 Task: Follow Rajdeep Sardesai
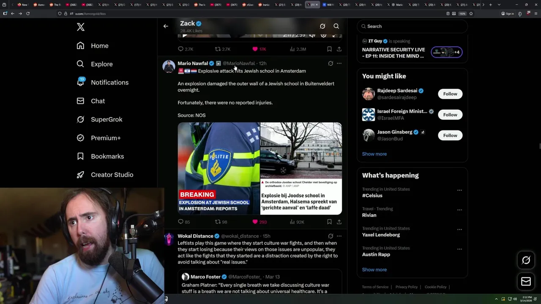pyautogui.click(x=450, y=94)
